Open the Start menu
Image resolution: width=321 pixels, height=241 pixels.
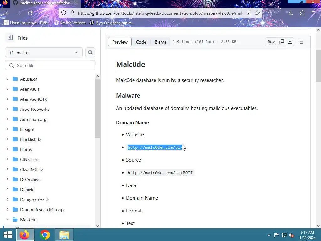[x=8, y=235]
